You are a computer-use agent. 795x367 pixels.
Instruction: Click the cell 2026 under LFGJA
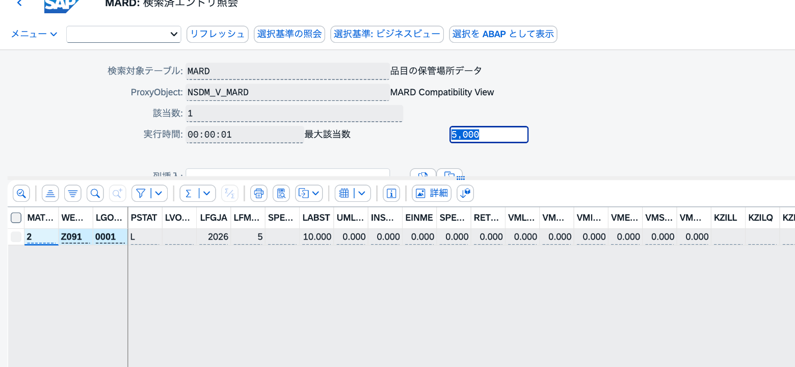[214, 237]
